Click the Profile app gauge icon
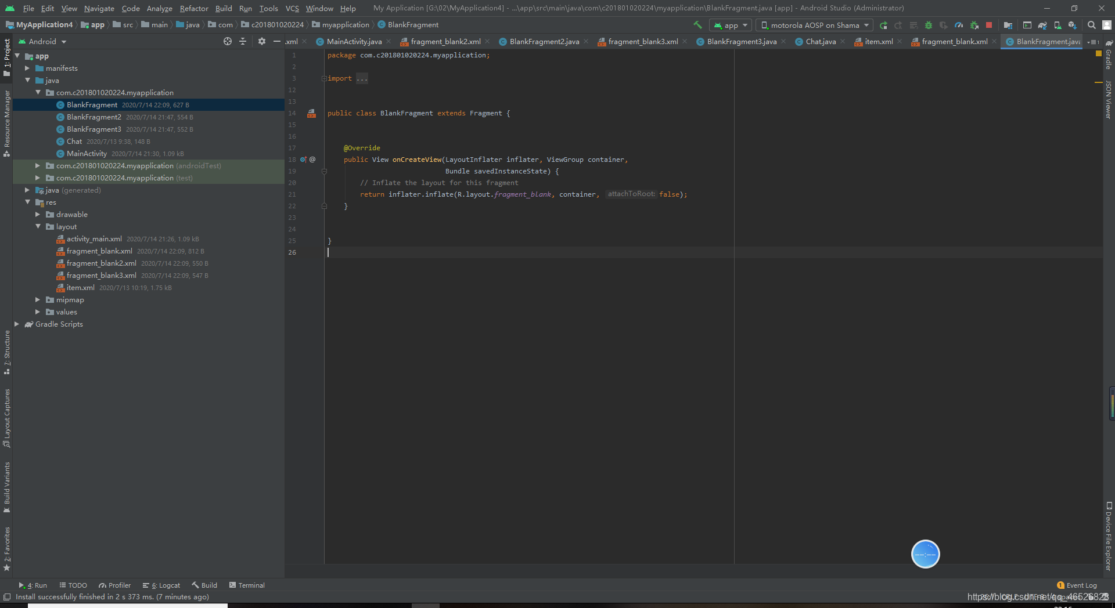Screen dimensions: 1115x608 click(959, 25)
